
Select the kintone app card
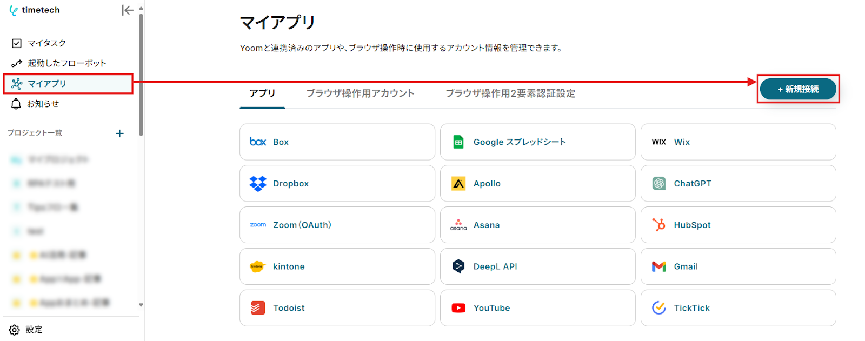337,266
